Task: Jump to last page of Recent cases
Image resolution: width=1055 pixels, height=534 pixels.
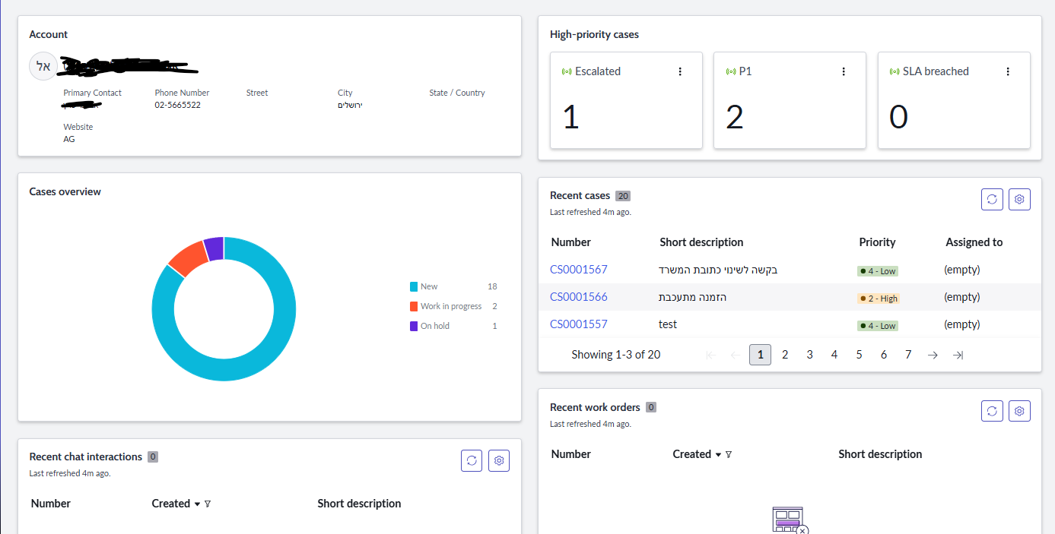Action: (x=958, y=355)
